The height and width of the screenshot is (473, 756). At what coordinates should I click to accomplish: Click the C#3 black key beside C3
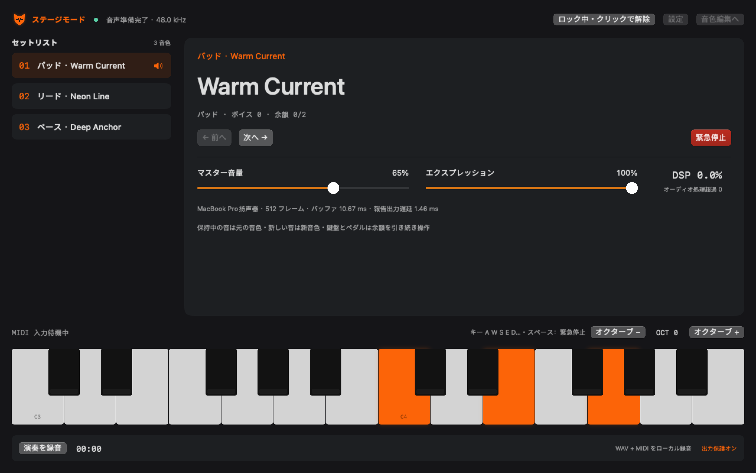point(64,372)
